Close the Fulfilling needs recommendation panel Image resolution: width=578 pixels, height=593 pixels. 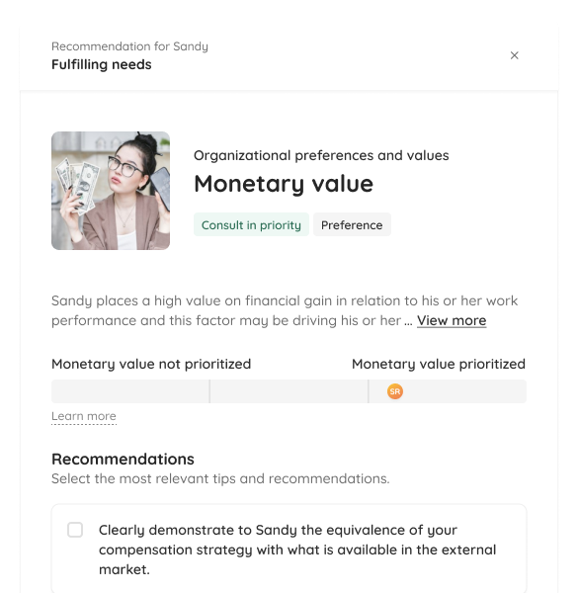click(514, 55)
